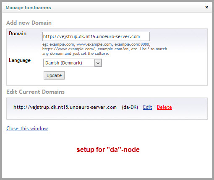Select the Edit Current Domains heading

[36, 92]
